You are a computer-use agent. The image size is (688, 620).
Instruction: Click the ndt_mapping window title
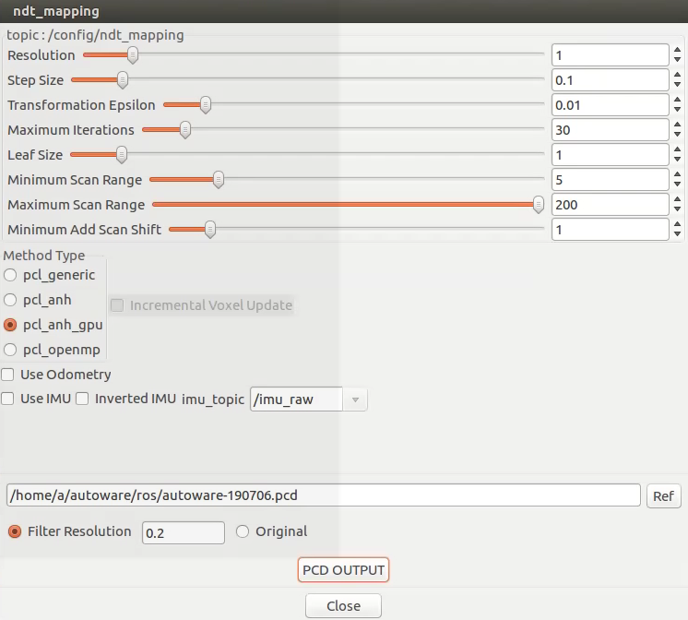(56, 11)
